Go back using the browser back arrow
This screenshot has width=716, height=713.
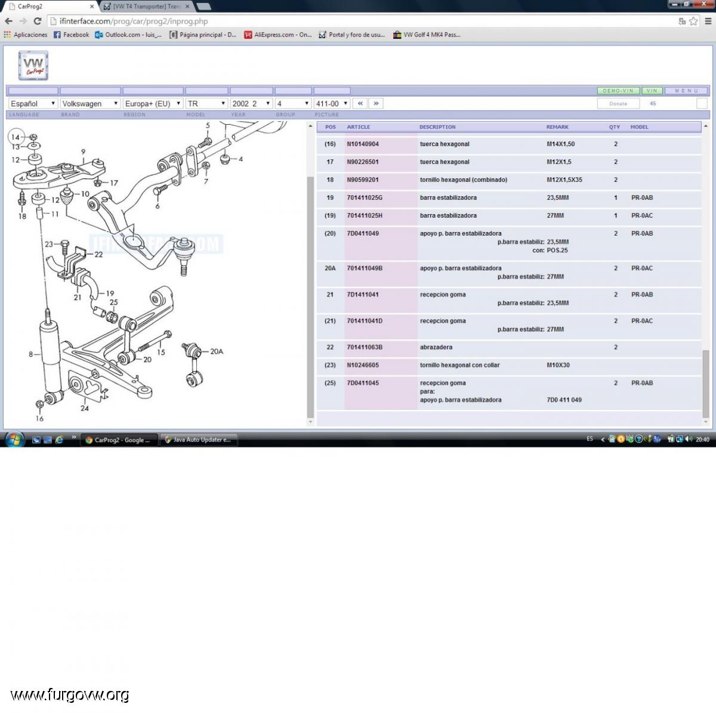point(9,21)
